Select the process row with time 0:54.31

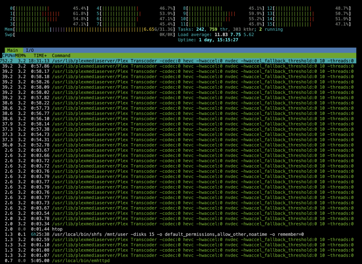coord(178,140)
